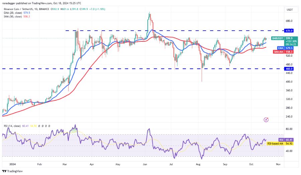301x175 pixels.
Task: Click the Sep label on time axis
Action: (225, 164)
